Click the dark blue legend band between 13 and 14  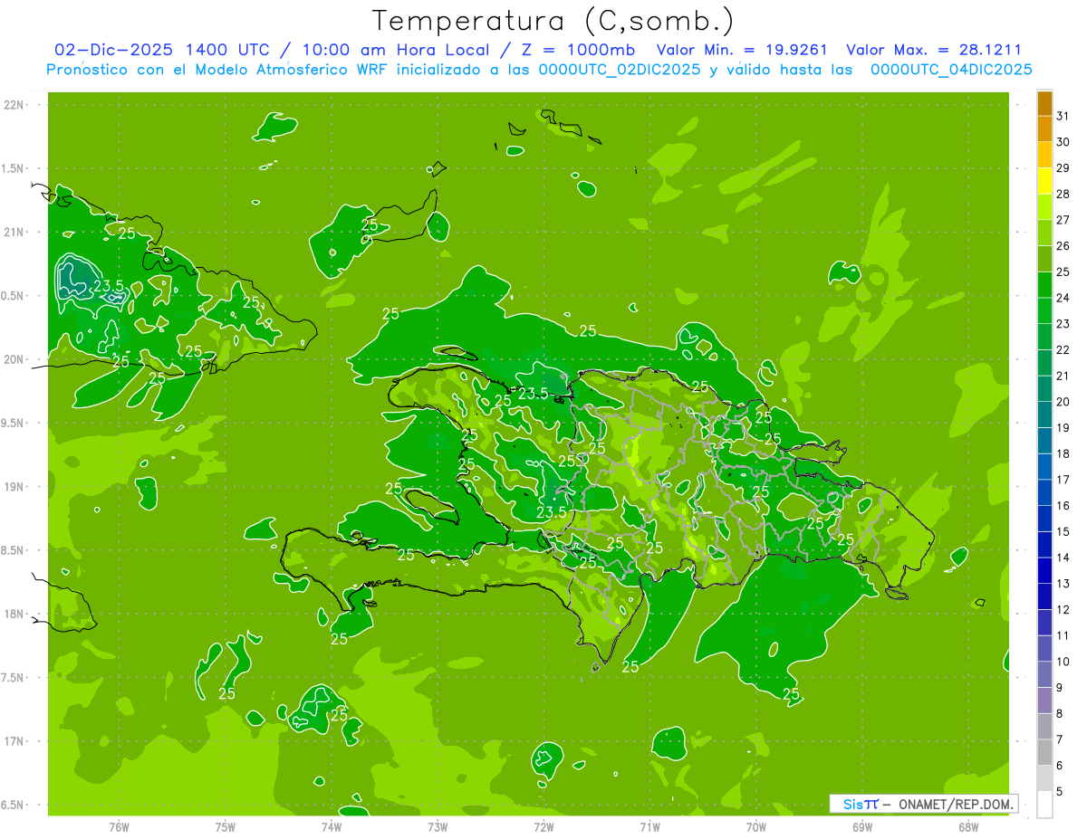[x=1044, y=570]
